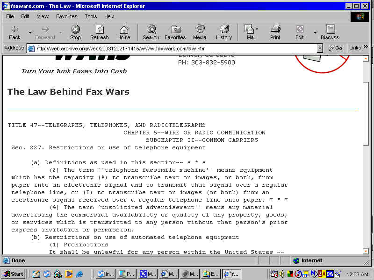374x280 pixels.
Task: Expand the Links toolbar chevron
Action: pos(366,46)
